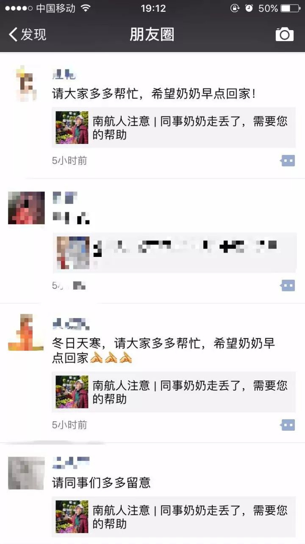View fourth poster's gray avatar
The width and height of the screenshot is (305, 544).
click(x=26, y=473)
